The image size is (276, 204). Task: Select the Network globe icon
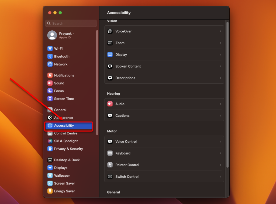pos(50,64)
